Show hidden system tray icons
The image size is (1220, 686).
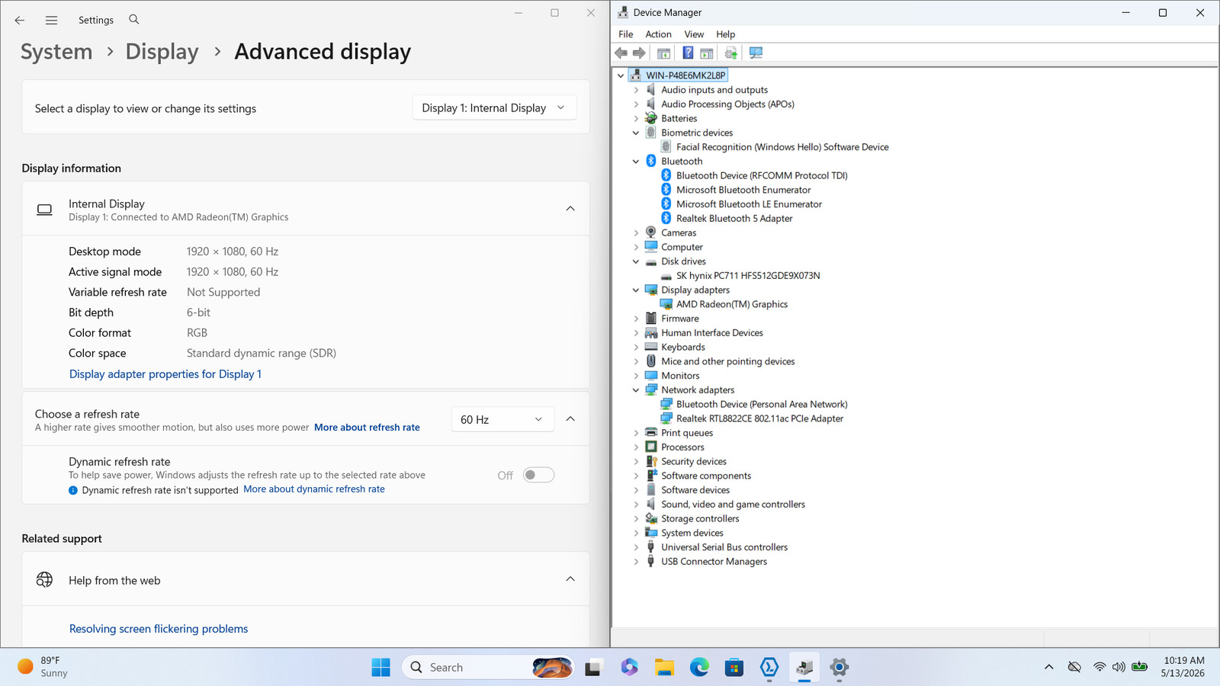click(1049, 667)
